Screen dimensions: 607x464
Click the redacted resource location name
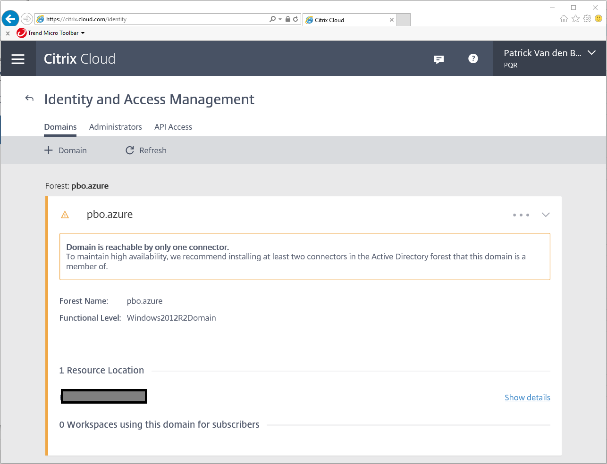(104, 397)
